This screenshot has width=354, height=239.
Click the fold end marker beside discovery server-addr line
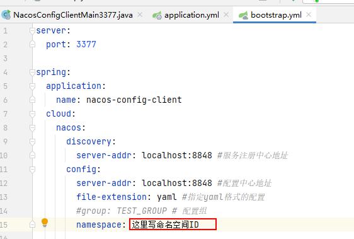(x=32, y=156)
